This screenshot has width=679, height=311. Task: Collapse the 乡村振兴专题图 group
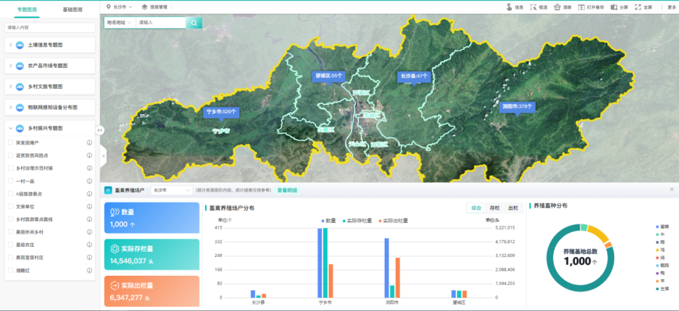(11, 128)
